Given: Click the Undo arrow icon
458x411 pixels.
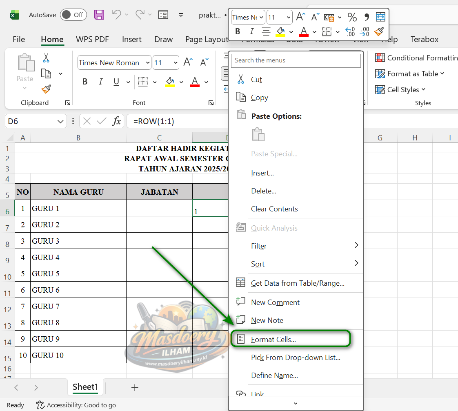Looking at the screenshot, I should (x=116, y=15).
